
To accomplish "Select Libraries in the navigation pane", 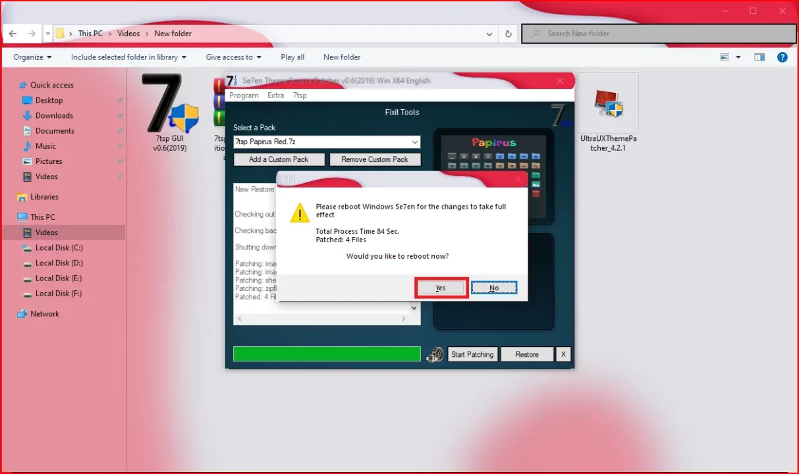I will [44, 197].
